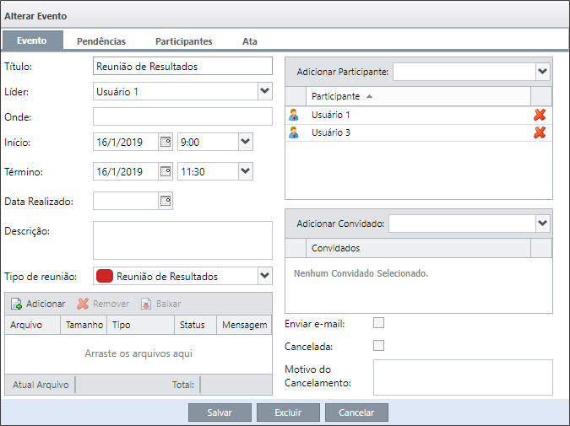
Task: Remove Usuário 1 with the red X
Action: 540,115
